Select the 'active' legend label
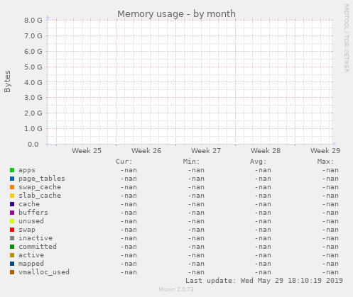Viewport: 353px width, 297px height. 31,255
